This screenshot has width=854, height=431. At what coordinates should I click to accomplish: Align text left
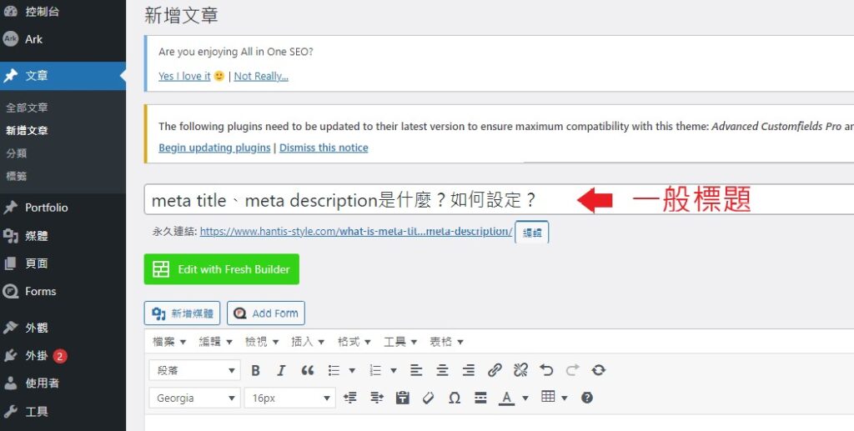(416, 371)
